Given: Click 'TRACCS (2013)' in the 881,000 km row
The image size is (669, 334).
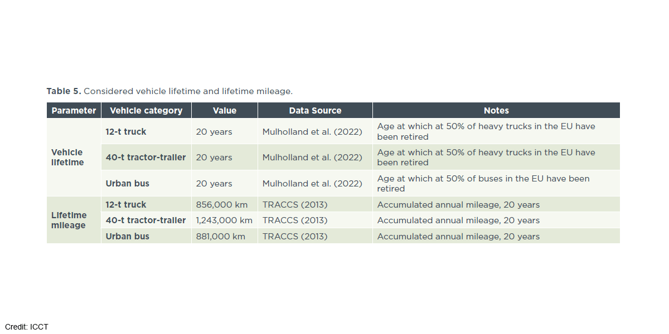Looking at the screenshot, I should click(x=295, y=236).
